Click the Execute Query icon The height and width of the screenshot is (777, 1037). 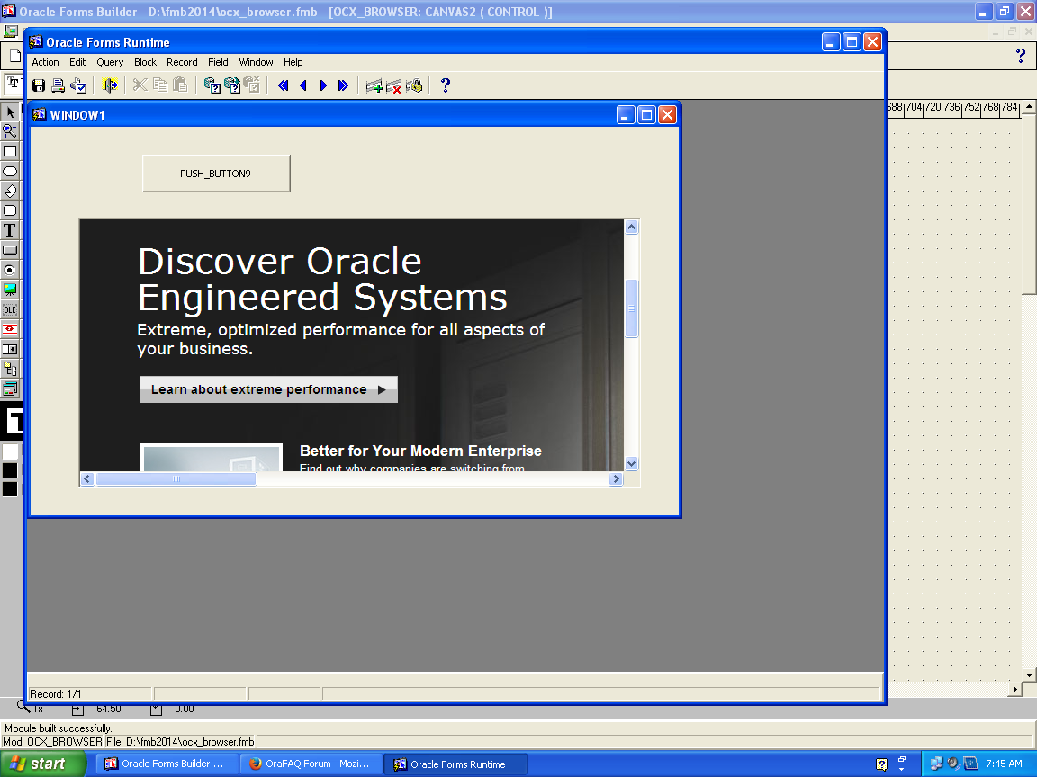[232, 85]
